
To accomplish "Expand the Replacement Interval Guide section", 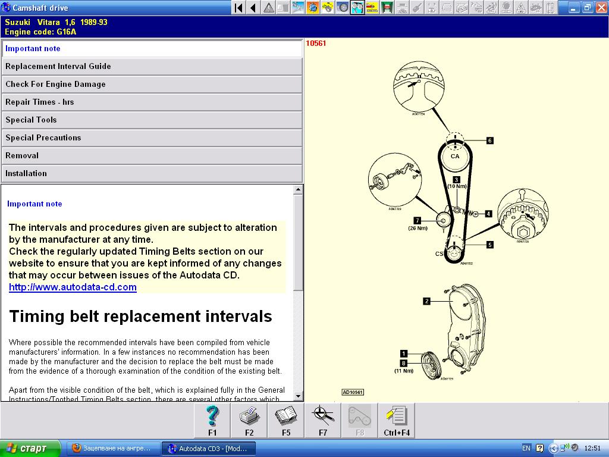I will coord(152,66).
